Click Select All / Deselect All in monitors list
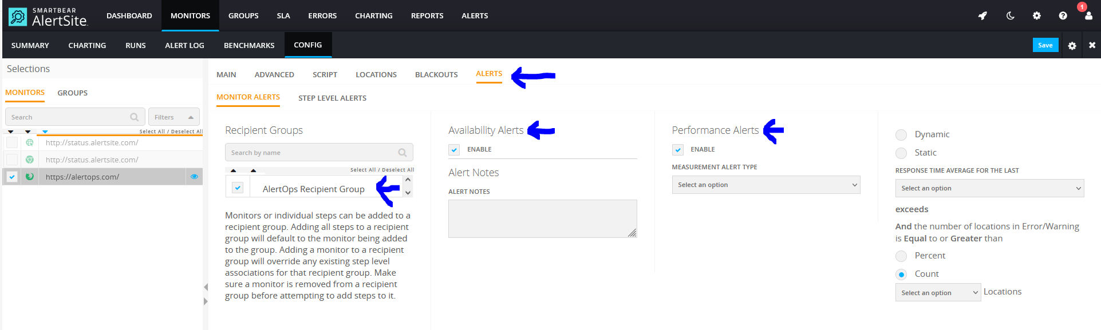 pyautogui.click(x=170, y=132)
